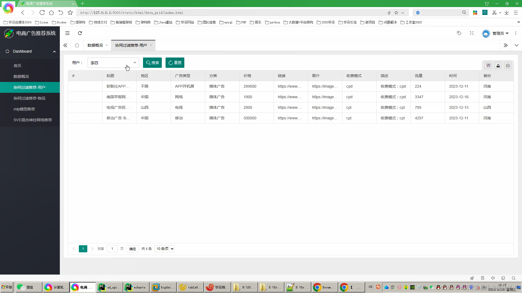Click the refresh icon in header

tap(80, 33)
